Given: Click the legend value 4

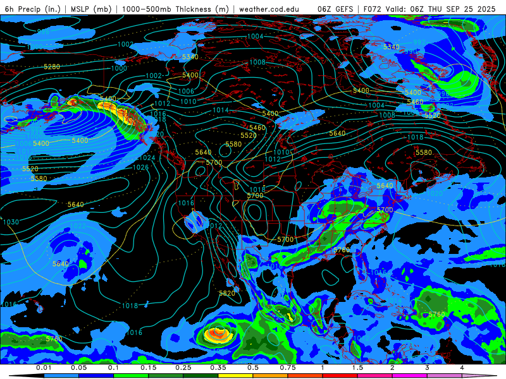Looking at the screenshot, I should (x=462, y=368).
